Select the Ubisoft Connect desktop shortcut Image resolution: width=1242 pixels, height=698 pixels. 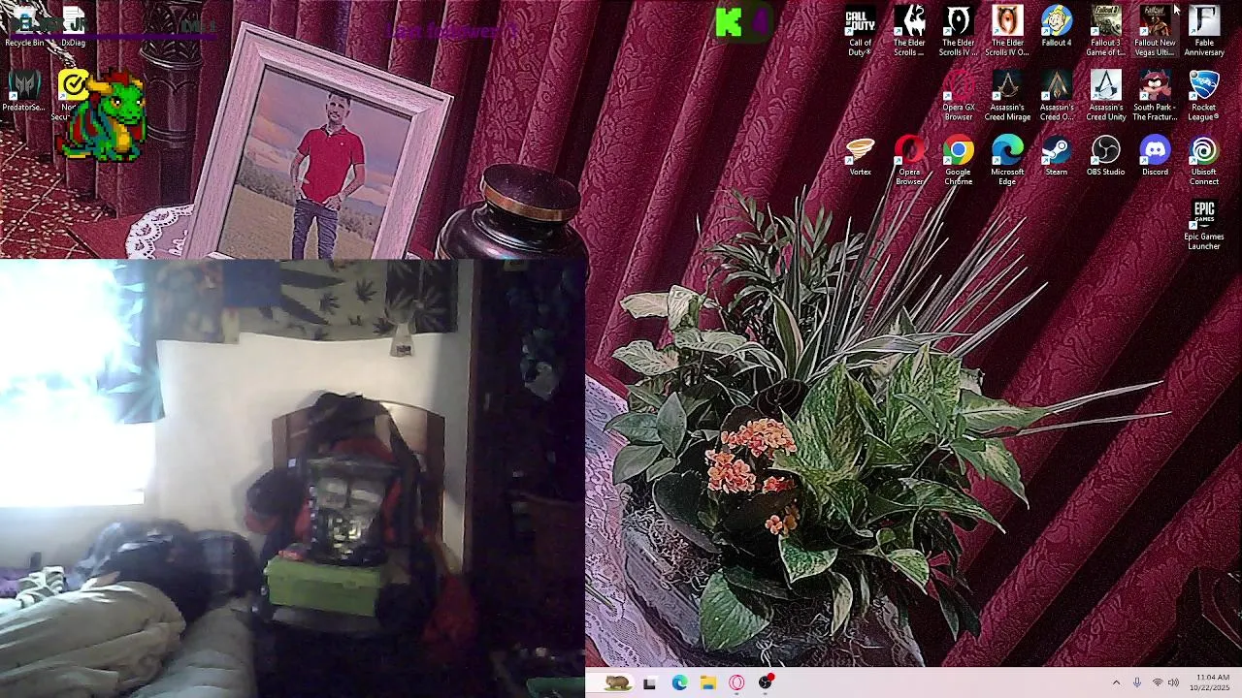click(1204, 162)
